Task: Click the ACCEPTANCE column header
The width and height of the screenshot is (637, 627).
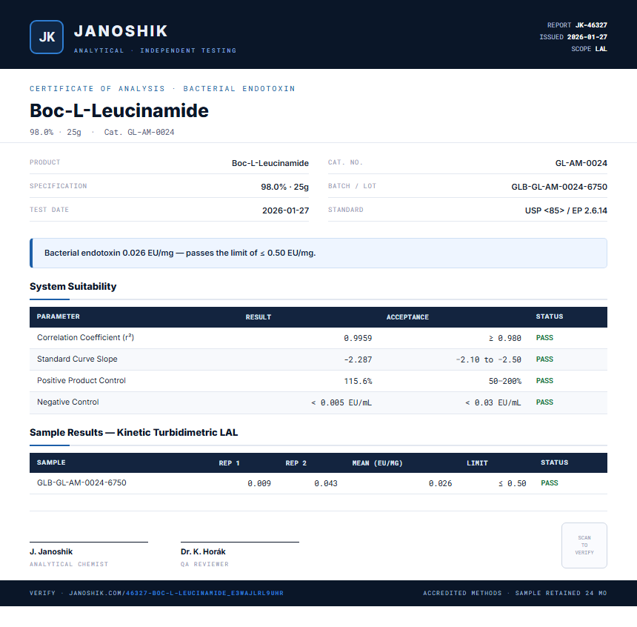Action: coord(407,317)
